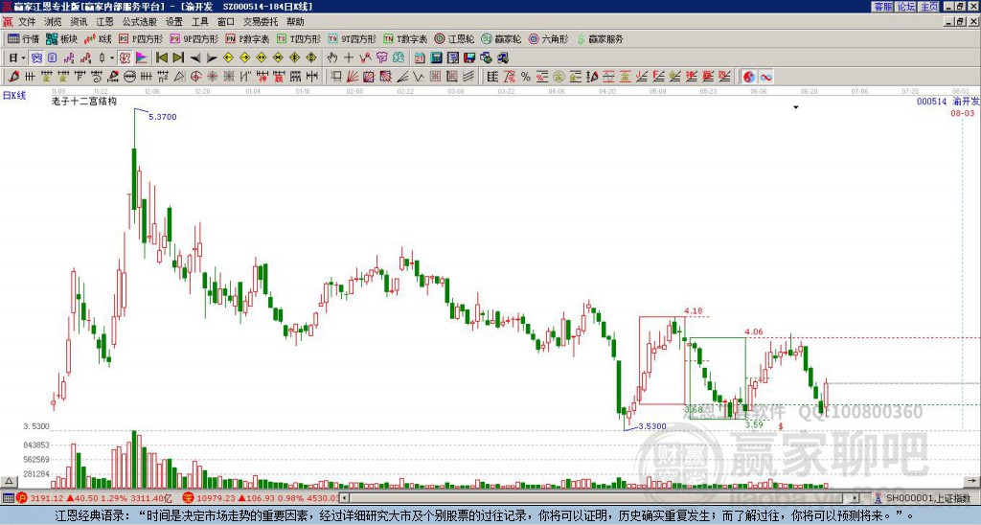This screenshot has height=525, width=981.
Task: Click the 000514 stock code
Action: coord(931,101)
